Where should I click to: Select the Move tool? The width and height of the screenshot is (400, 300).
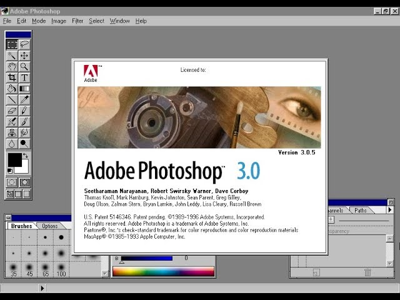[x=24, y=56]
